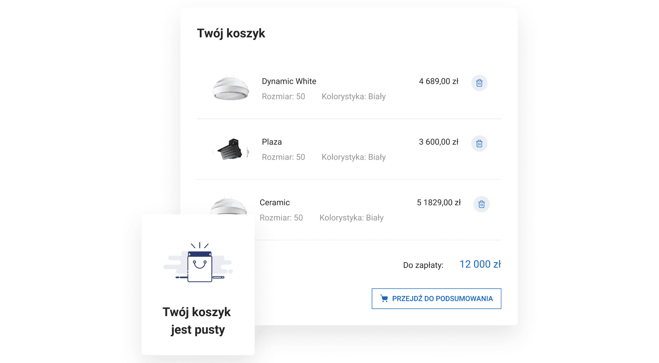Screen dimensions: 659x363
Task: Select the Ceramic product name
Action: point(274,203)
